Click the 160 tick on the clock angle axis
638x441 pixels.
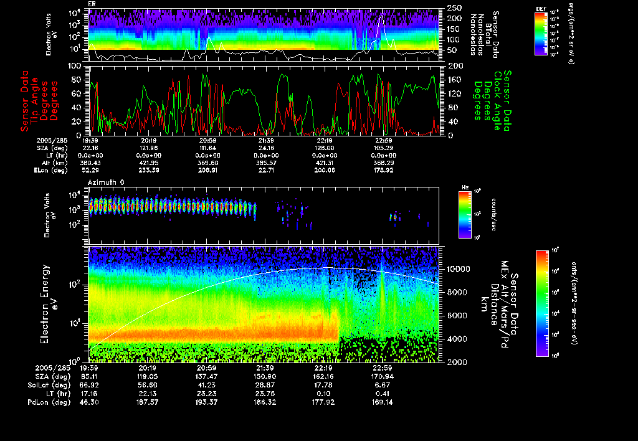tap(455, 80)
